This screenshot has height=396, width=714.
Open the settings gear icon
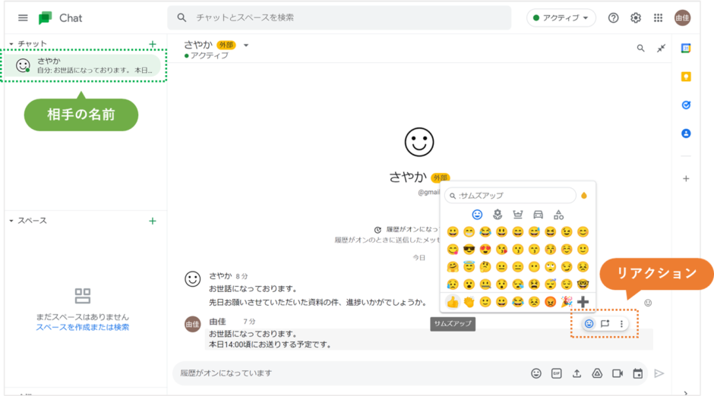point(636,17)
